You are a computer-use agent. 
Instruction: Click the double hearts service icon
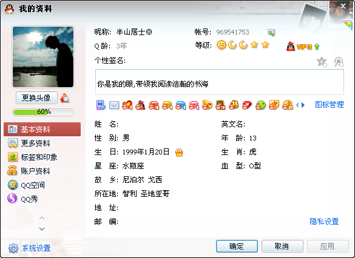127,105
